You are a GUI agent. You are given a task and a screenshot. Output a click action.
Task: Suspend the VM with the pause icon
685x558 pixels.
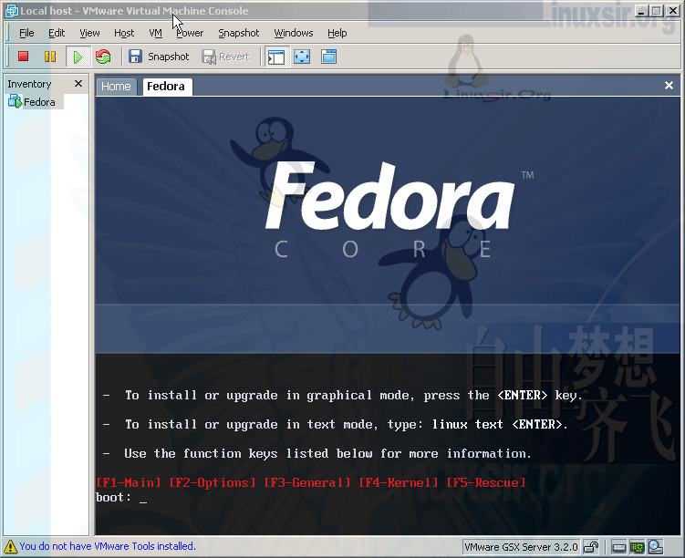[x=50, y=57]
